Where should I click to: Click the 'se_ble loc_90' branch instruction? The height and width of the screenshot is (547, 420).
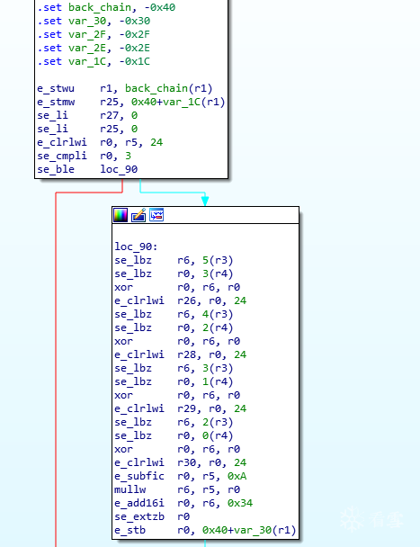(87, 169)
